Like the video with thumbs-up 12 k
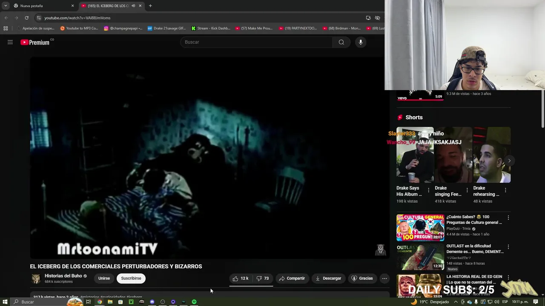The height and width of the screenshot is (306, 545). 241,278
